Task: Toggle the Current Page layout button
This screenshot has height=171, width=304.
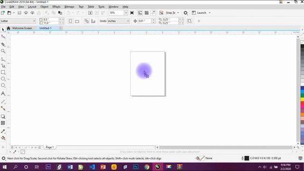Action: click(x=93, y=21)
